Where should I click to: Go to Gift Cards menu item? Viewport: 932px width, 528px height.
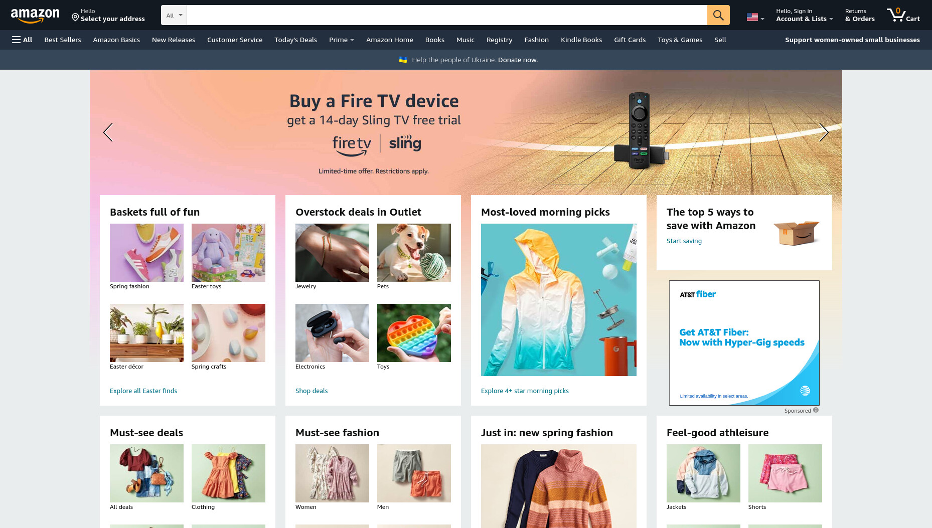630,40
